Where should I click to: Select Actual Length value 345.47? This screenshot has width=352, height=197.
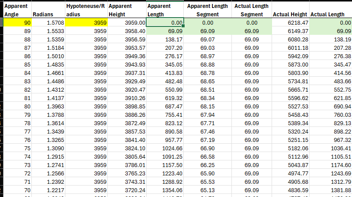click(331, 64)
